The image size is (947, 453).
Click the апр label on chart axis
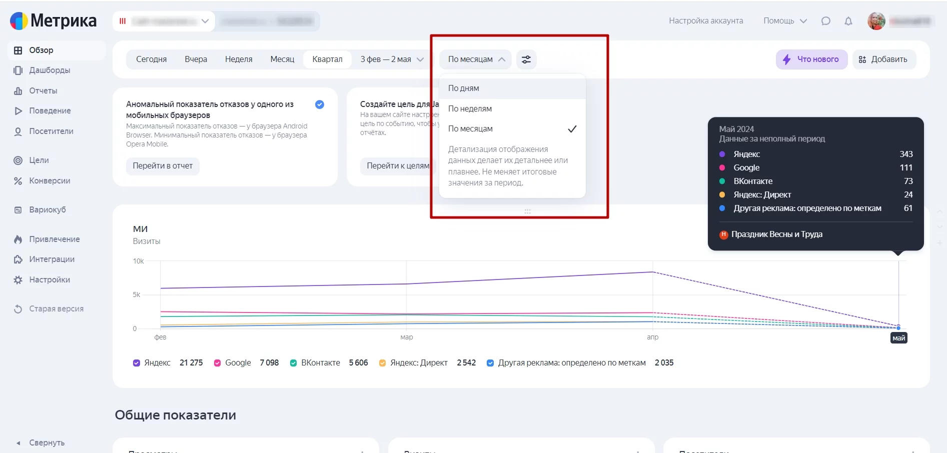click(x=653, y=337)
